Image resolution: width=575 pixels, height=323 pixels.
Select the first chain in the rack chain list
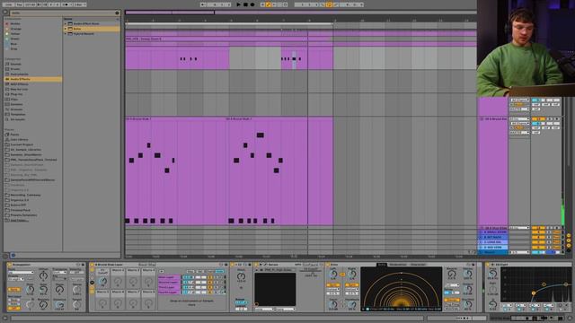tap(169, 277)
